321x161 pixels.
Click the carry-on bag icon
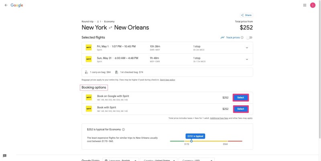(86, 72)
